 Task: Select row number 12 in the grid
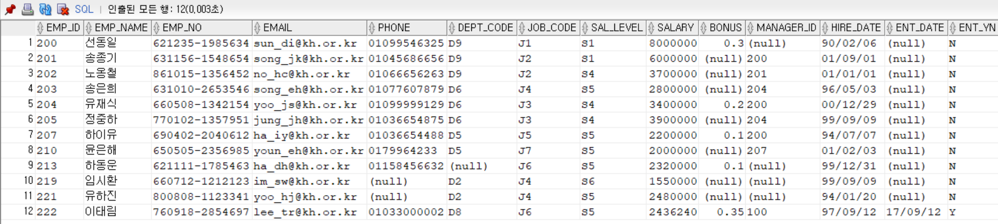tap(18, 212)
